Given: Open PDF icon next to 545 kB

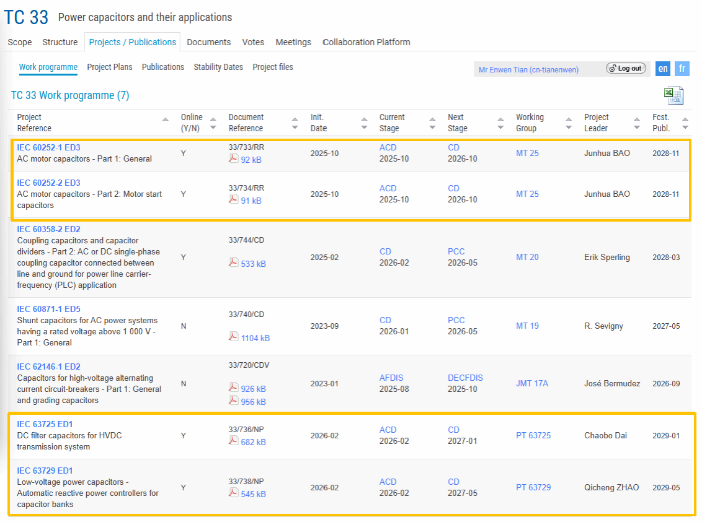Looking at the screenshot, I should coord(233,493).
